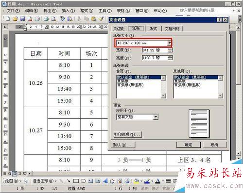Open the font color dropdown arrow
Image resolution: width=243 pixels, height=193 pixels.
163,181
